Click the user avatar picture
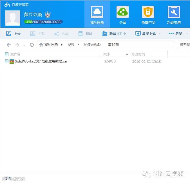The image size is (190, 183). click(x=13, y=18)
